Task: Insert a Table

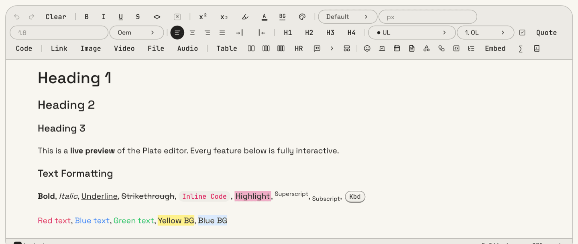Action: (227, 48)
